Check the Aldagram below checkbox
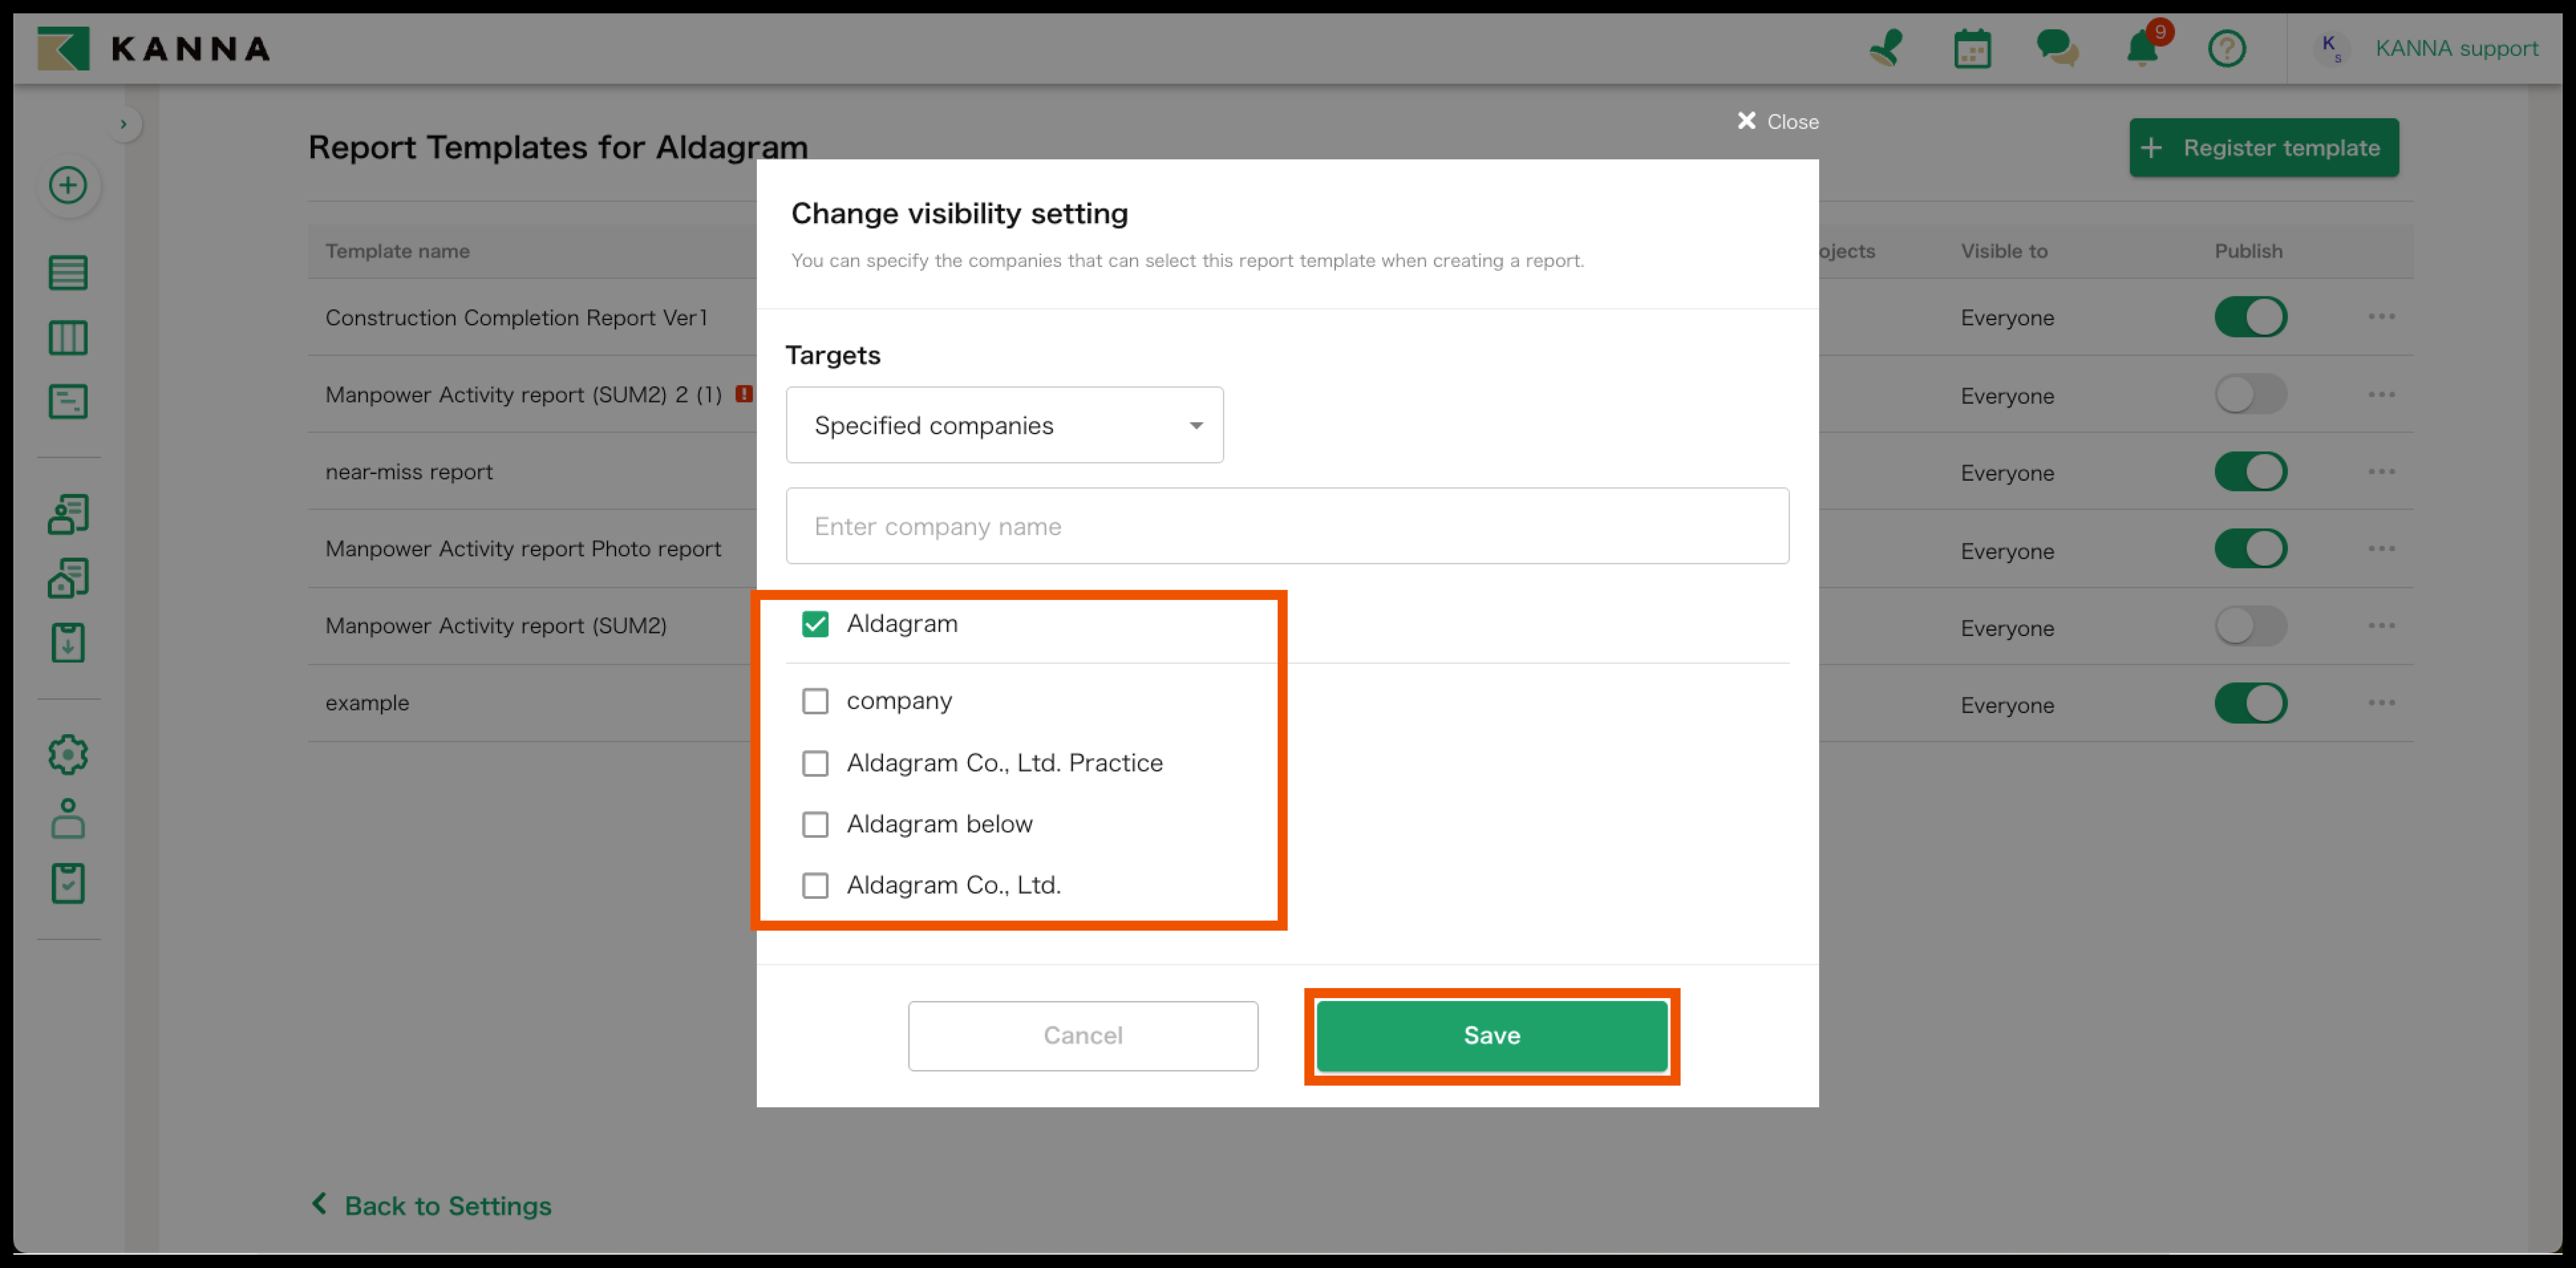 tap(815, 824)
